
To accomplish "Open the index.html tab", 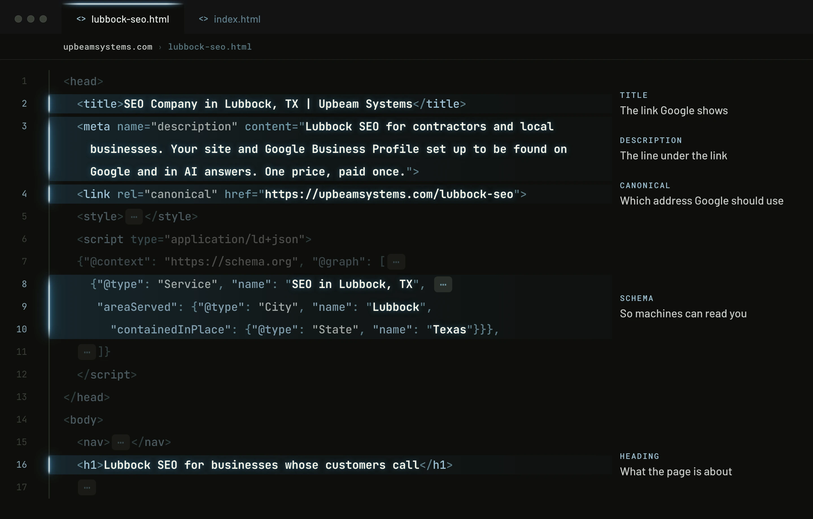I will (x=230, y=19).
